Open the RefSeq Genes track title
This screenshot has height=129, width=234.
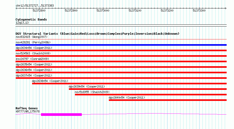click(27, 108)
